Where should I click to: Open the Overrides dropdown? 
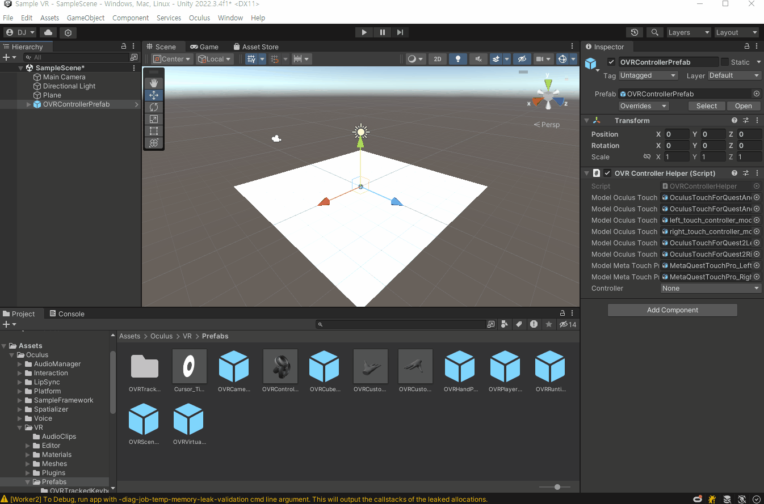[644, 106]
